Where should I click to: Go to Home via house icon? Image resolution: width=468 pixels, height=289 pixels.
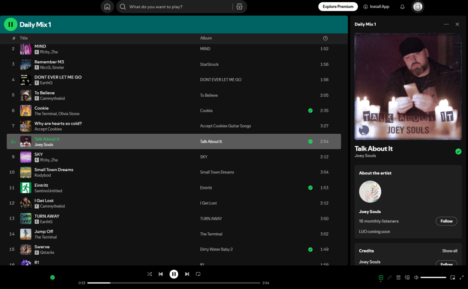pyautogui.click(x=107, y=6)
